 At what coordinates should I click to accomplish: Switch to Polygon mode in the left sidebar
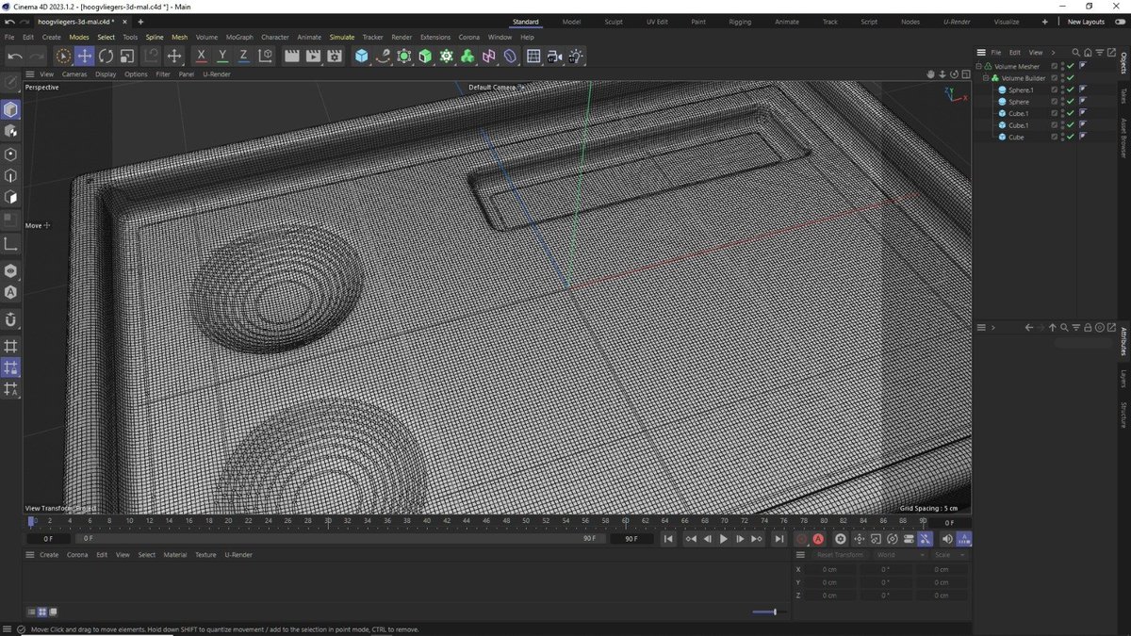11,198
